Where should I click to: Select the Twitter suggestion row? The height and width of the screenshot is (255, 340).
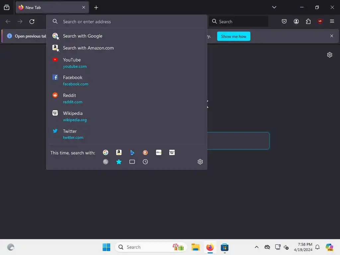point(127,134)
